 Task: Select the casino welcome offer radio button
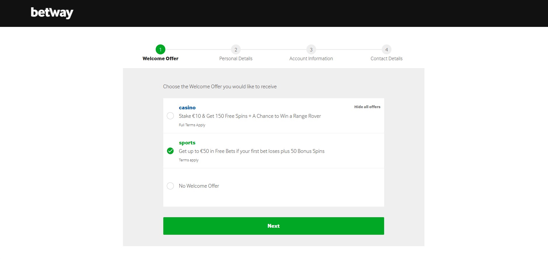click(170, 116)
